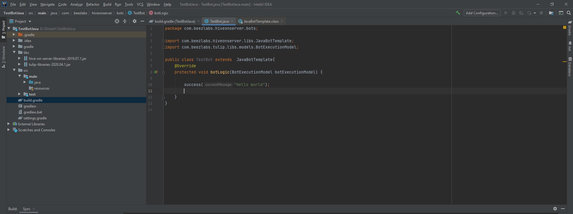Click the beezlabs breadcrumb
Image resolution: width=573 pixels, height=214 pixels.
pyautogui.click(x=80, y=13)
